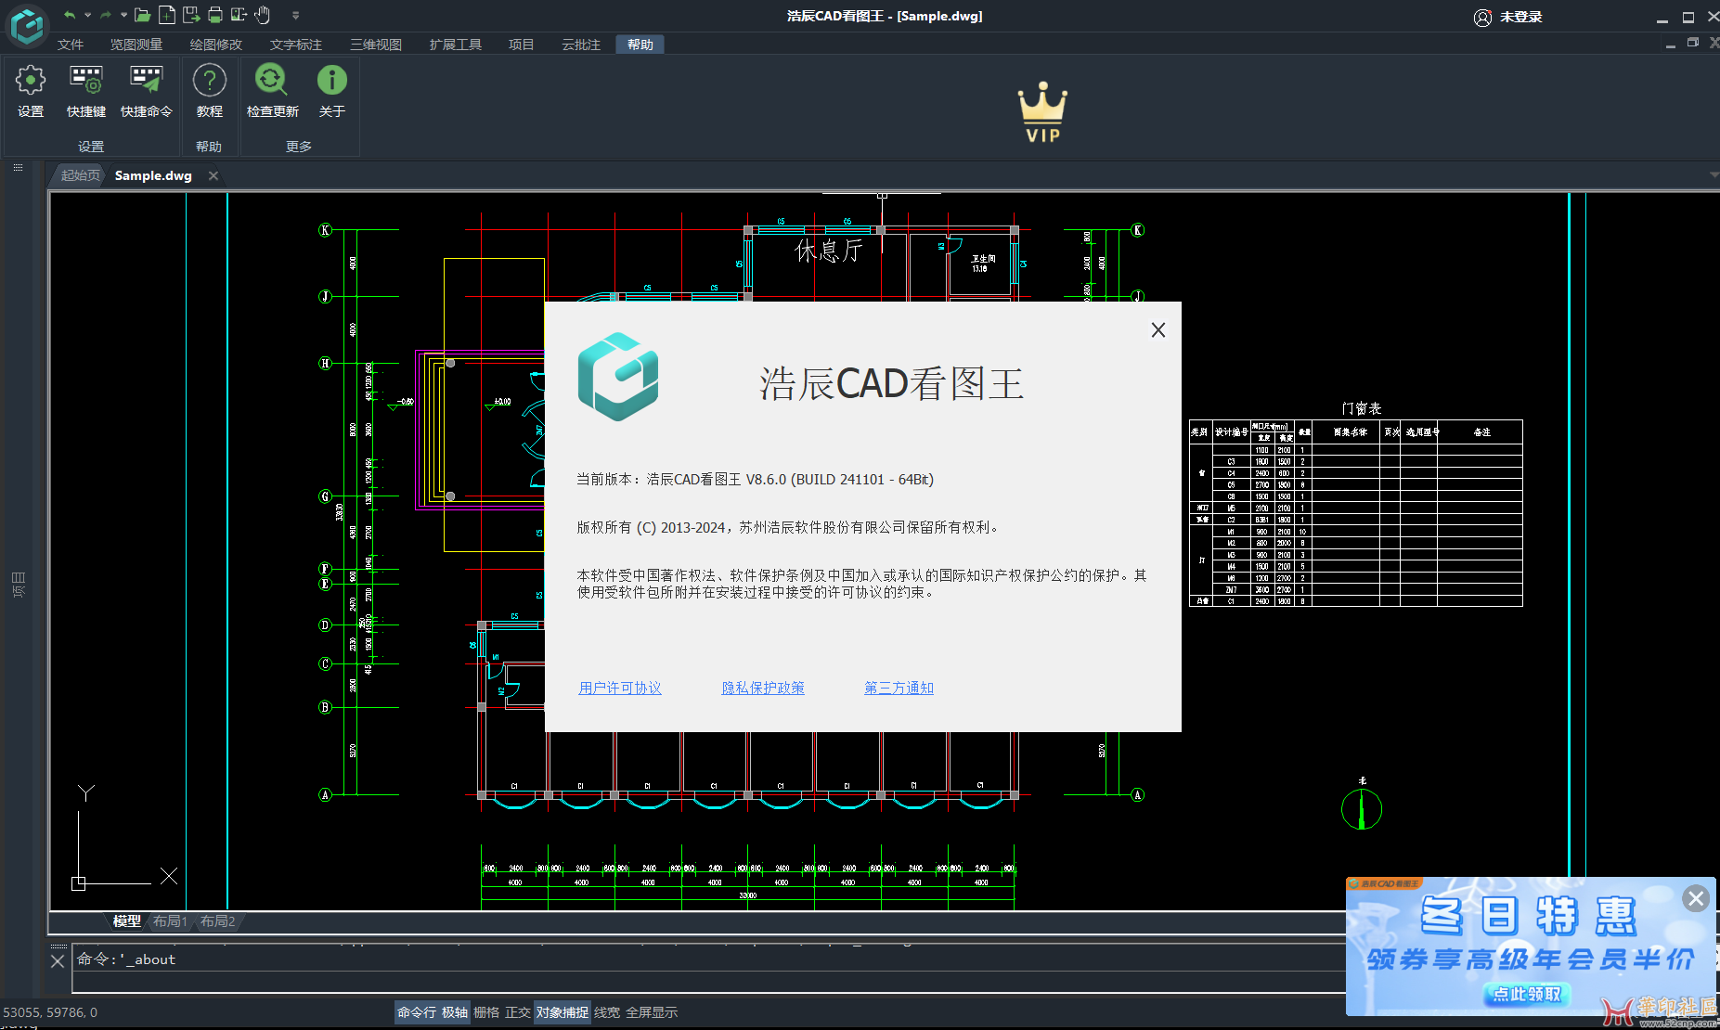The height and width of the screenshot is (1030, 1720).
Task: Click the panel grip icon above sidebar
Action: 18,168
